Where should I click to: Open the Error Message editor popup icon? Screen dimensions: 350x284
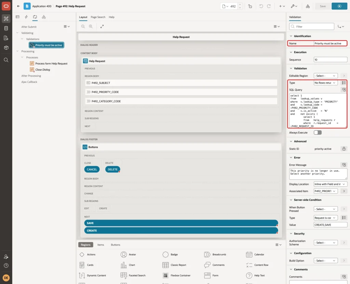[344, 165]
